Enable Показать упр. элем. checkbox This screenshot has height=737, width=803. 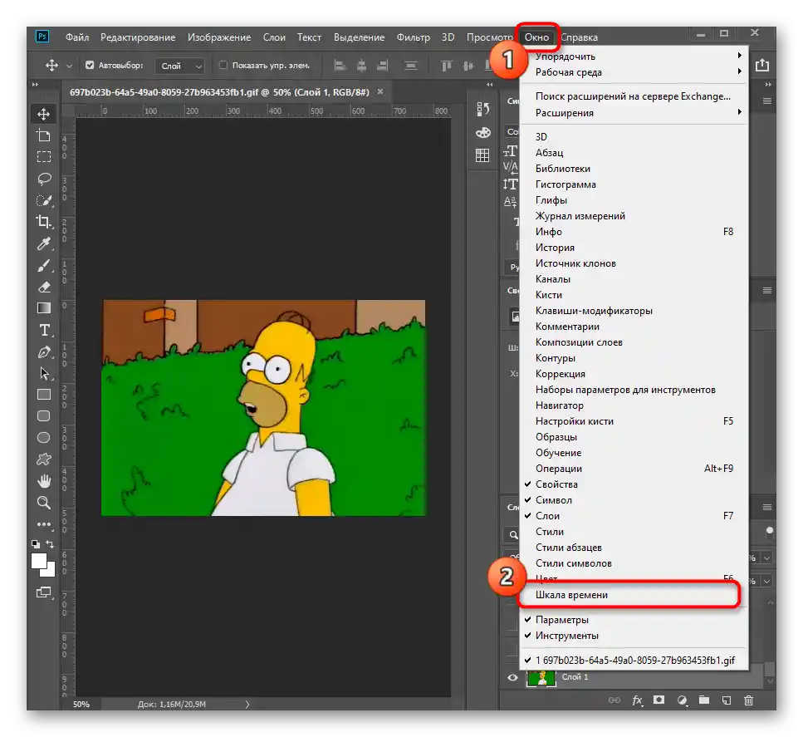tap(223, 65)
